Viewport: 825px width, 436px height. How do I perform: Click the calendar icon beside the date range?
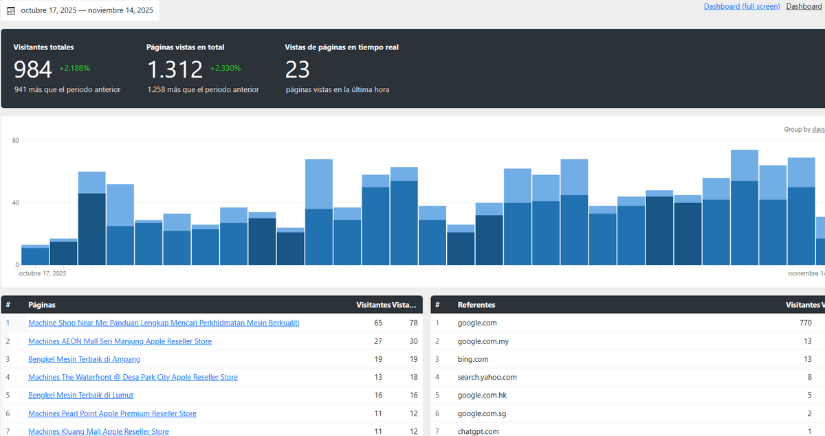[11, 11]
